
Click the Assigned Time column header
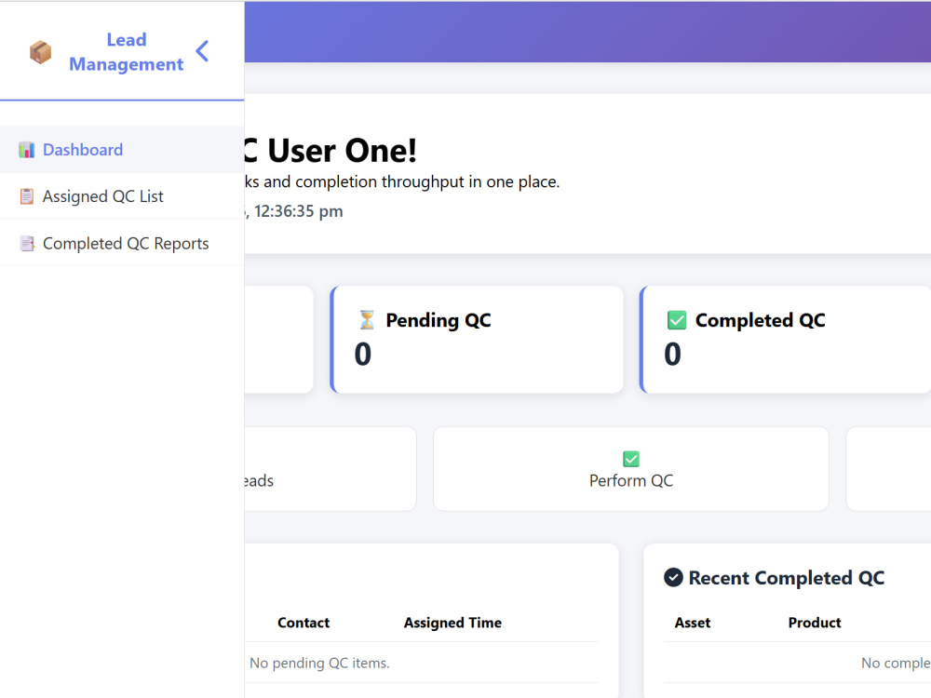click(452, 623)
